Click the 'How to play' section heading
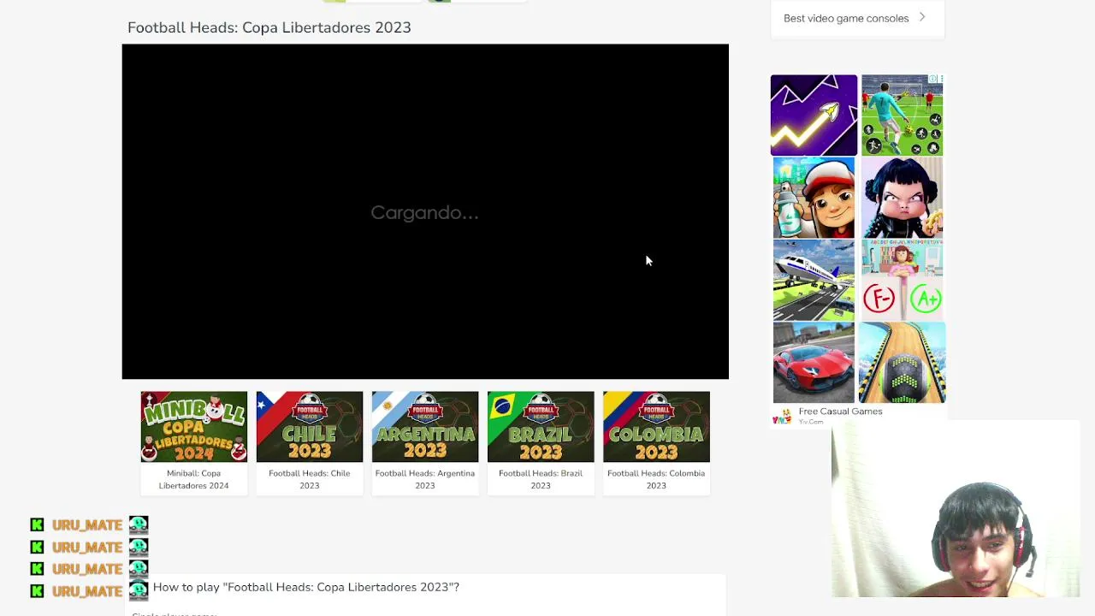 (x=306, y=587)
